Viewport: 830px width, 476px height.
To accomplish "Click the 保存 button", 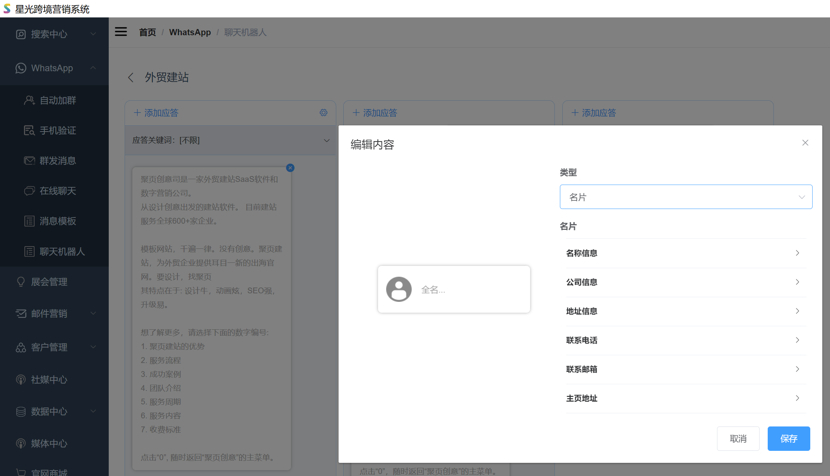I will 788,438.
